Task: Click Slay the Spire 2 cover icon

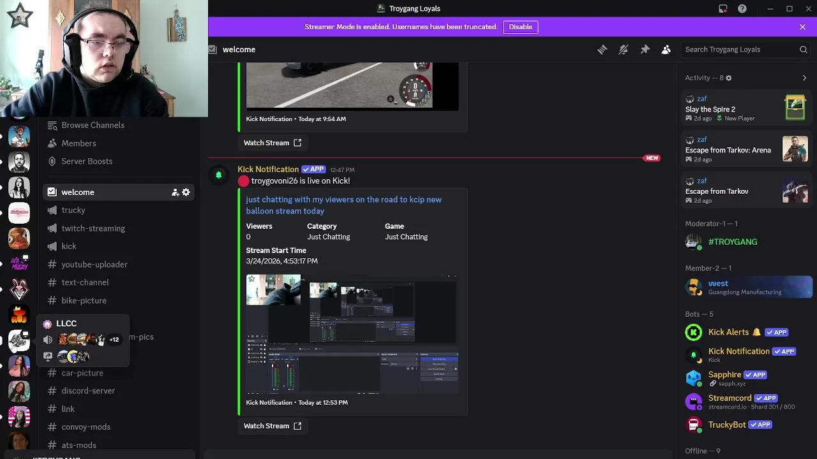Action: (795, 108)
